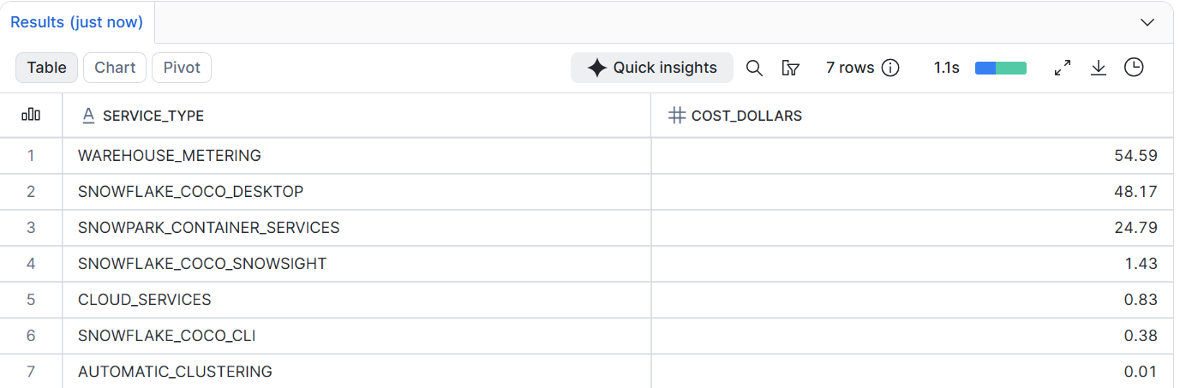
Task: Click the column statistics bar chart icon
Action: click(x=31, y=115)
